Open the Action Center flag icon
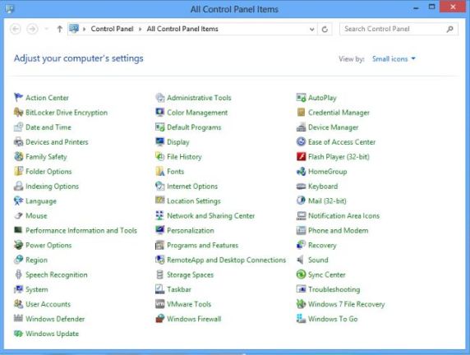 [x=18, y=98]
